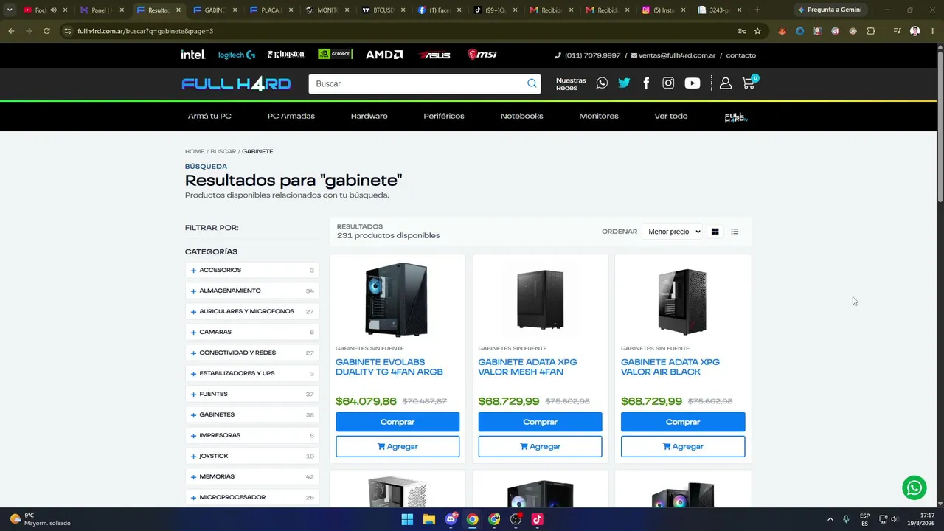Click the GeForce brand logo

click(335, 55)
